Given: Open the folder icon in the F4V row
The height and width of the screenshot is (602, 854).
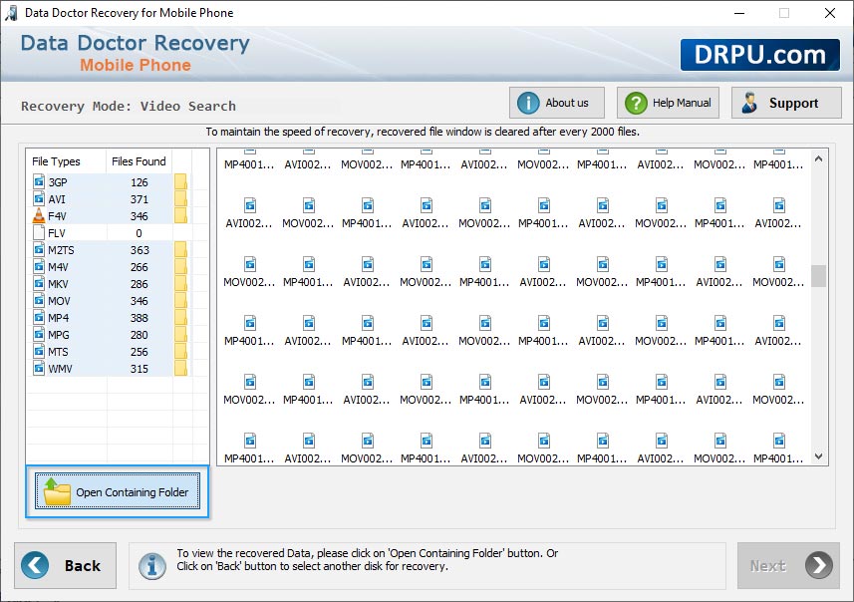Looking at the screenshot, I should tap(180, 215).
